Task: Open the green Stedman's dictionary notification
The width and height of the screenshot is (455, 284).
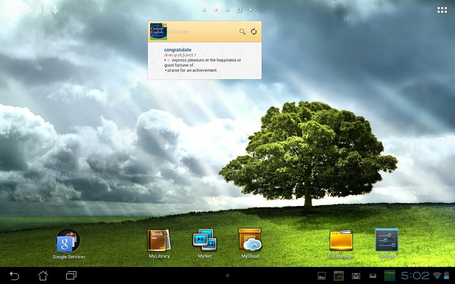Action: coord(390,275)
